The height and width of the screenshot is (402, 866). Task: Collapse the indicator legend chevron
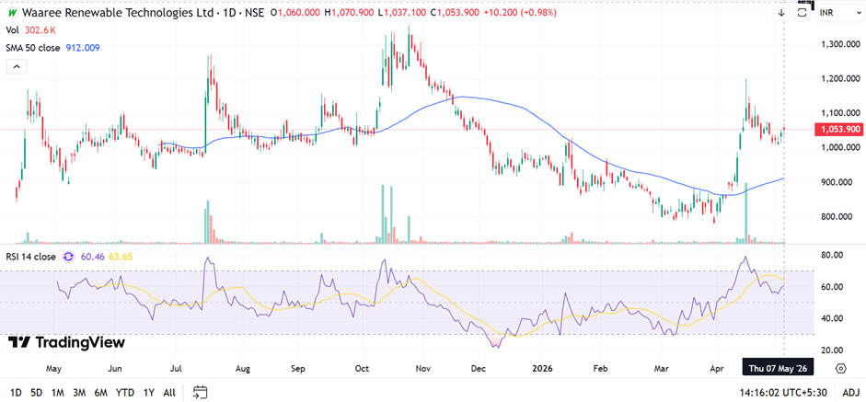coord(17,67)
